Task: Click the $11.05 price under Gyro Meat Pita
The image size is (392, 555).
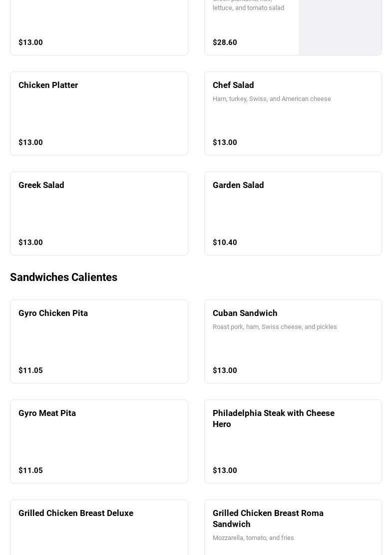Action: tap(30, 470)
